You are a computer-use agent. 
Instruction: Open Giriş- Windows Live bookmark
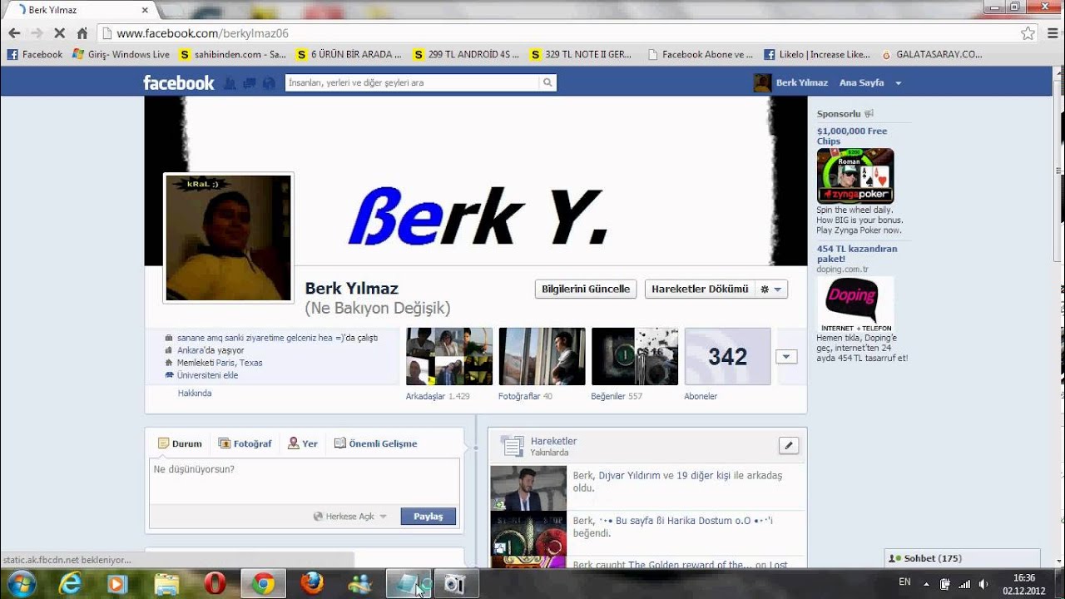pos(121,54)
